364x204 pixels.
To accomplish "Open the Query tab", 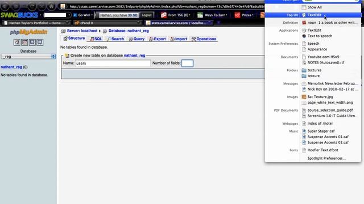I will coord(136,39).
